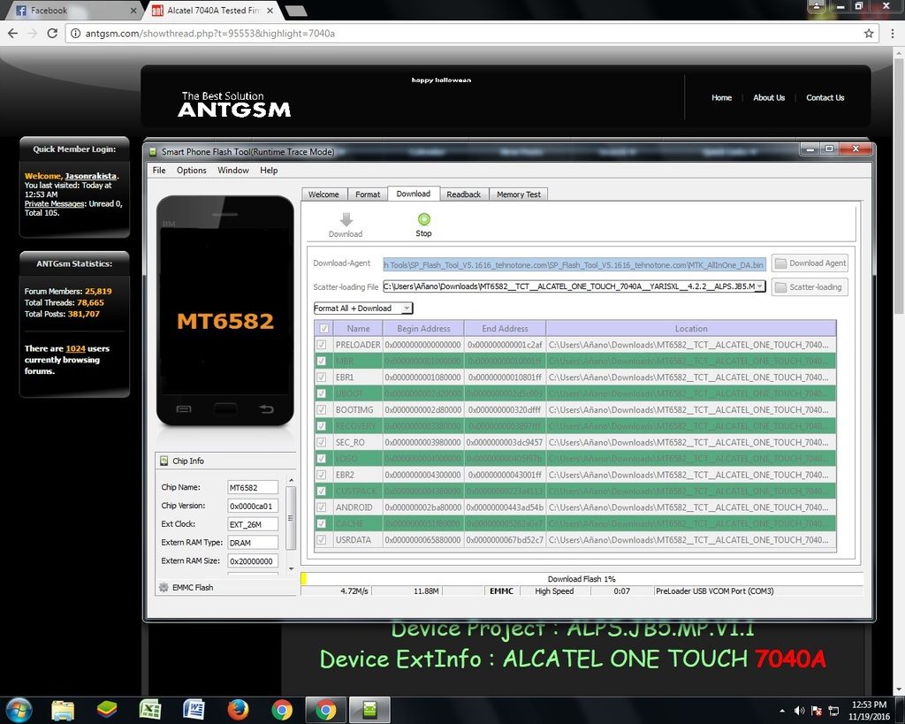The height and width of the screenshot is (724, 905).
Task: Click the green Stop icon
Action: click(424, 219)
